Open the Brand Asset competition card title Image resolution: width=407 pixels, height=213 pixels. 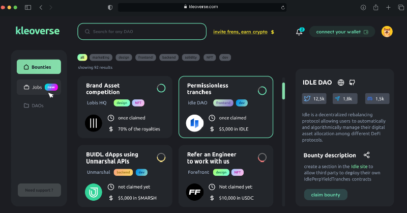[x=103, y=89]
